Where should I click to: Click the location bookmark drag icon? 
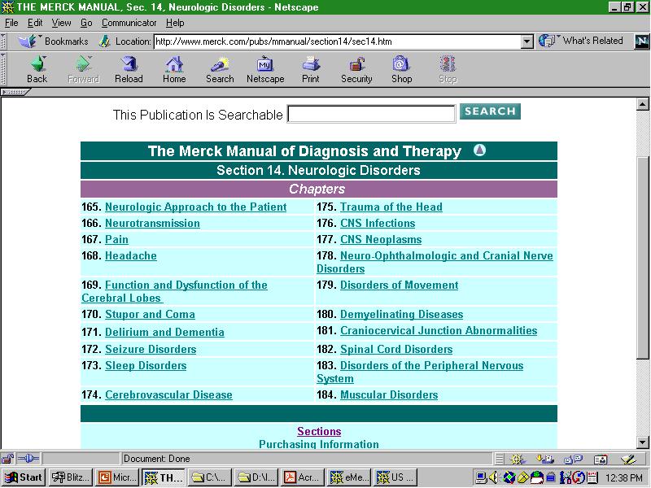tap(105, 41)
